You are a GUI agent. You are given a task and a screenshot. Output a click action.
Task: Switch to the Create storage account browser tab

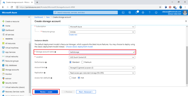(17, 2)
